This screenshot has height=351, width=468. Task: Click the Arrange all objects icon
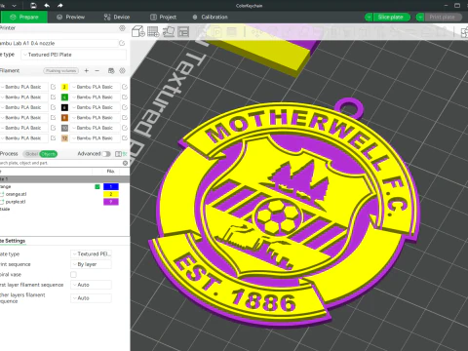pyautogui.click(x=183, y=31)
